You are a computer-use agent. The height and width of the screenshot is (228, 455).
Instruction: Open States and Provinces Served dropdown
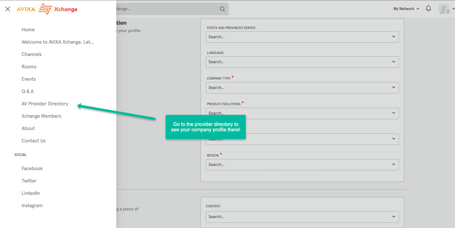pos(302,37)
